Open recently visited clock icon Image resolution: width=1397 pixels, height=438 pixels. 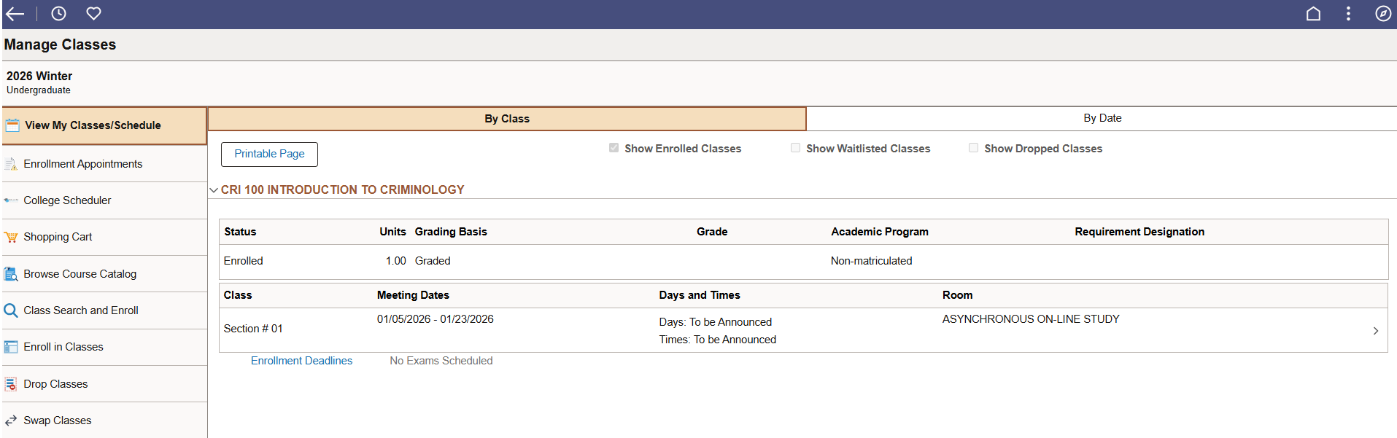coord(58,14)
